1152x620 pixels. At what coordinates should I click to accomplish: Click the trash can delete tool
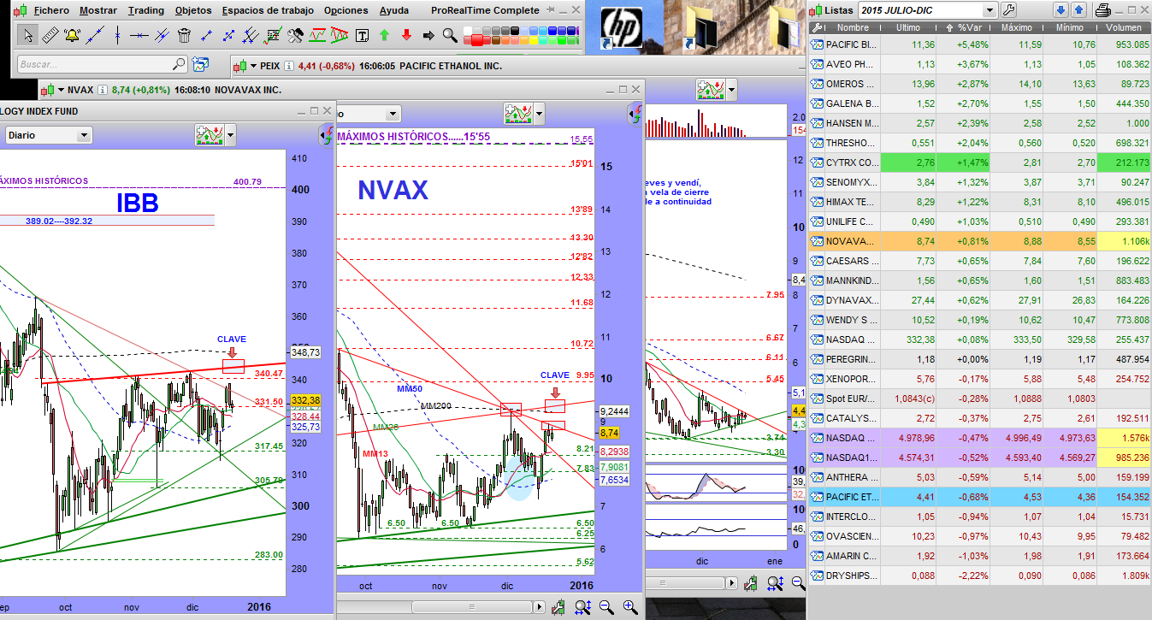185,35
